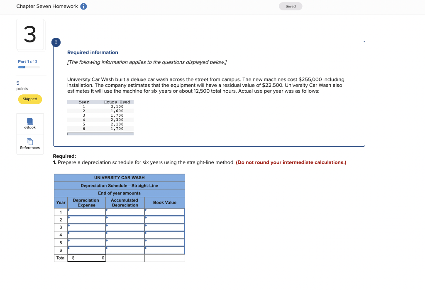
Task: Click the 5 points label
Action: coord(22,86)
